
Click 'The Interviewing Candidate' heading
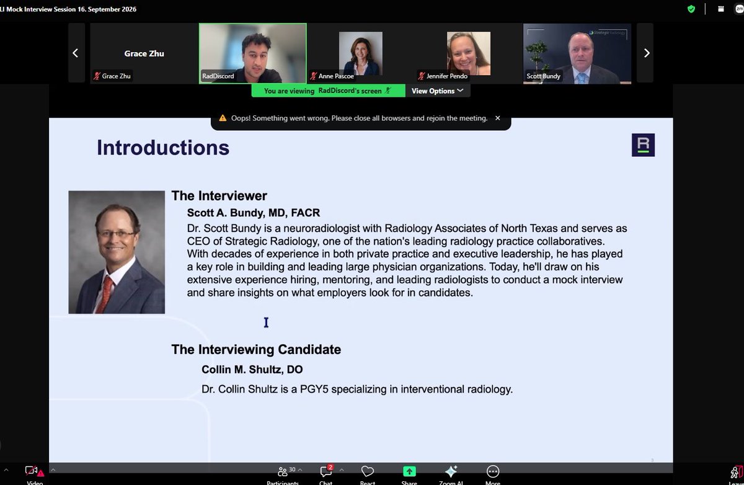256,350
